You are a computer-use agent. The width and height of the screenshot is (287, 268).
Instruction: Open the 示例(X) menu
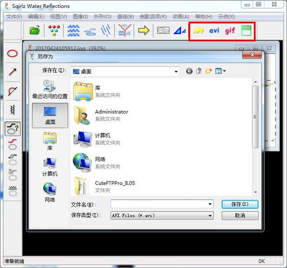pos(226,17)
